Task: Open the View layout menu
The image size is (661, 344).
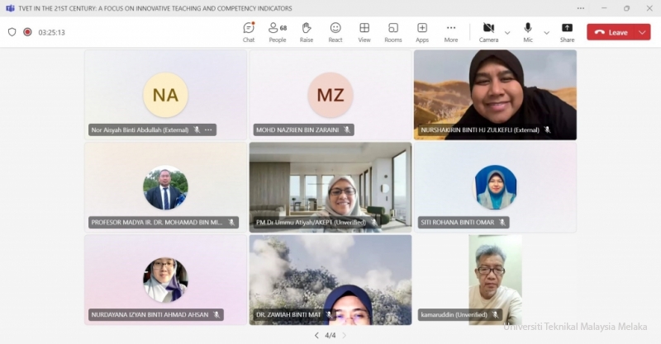Action: (x=364, y=31)
